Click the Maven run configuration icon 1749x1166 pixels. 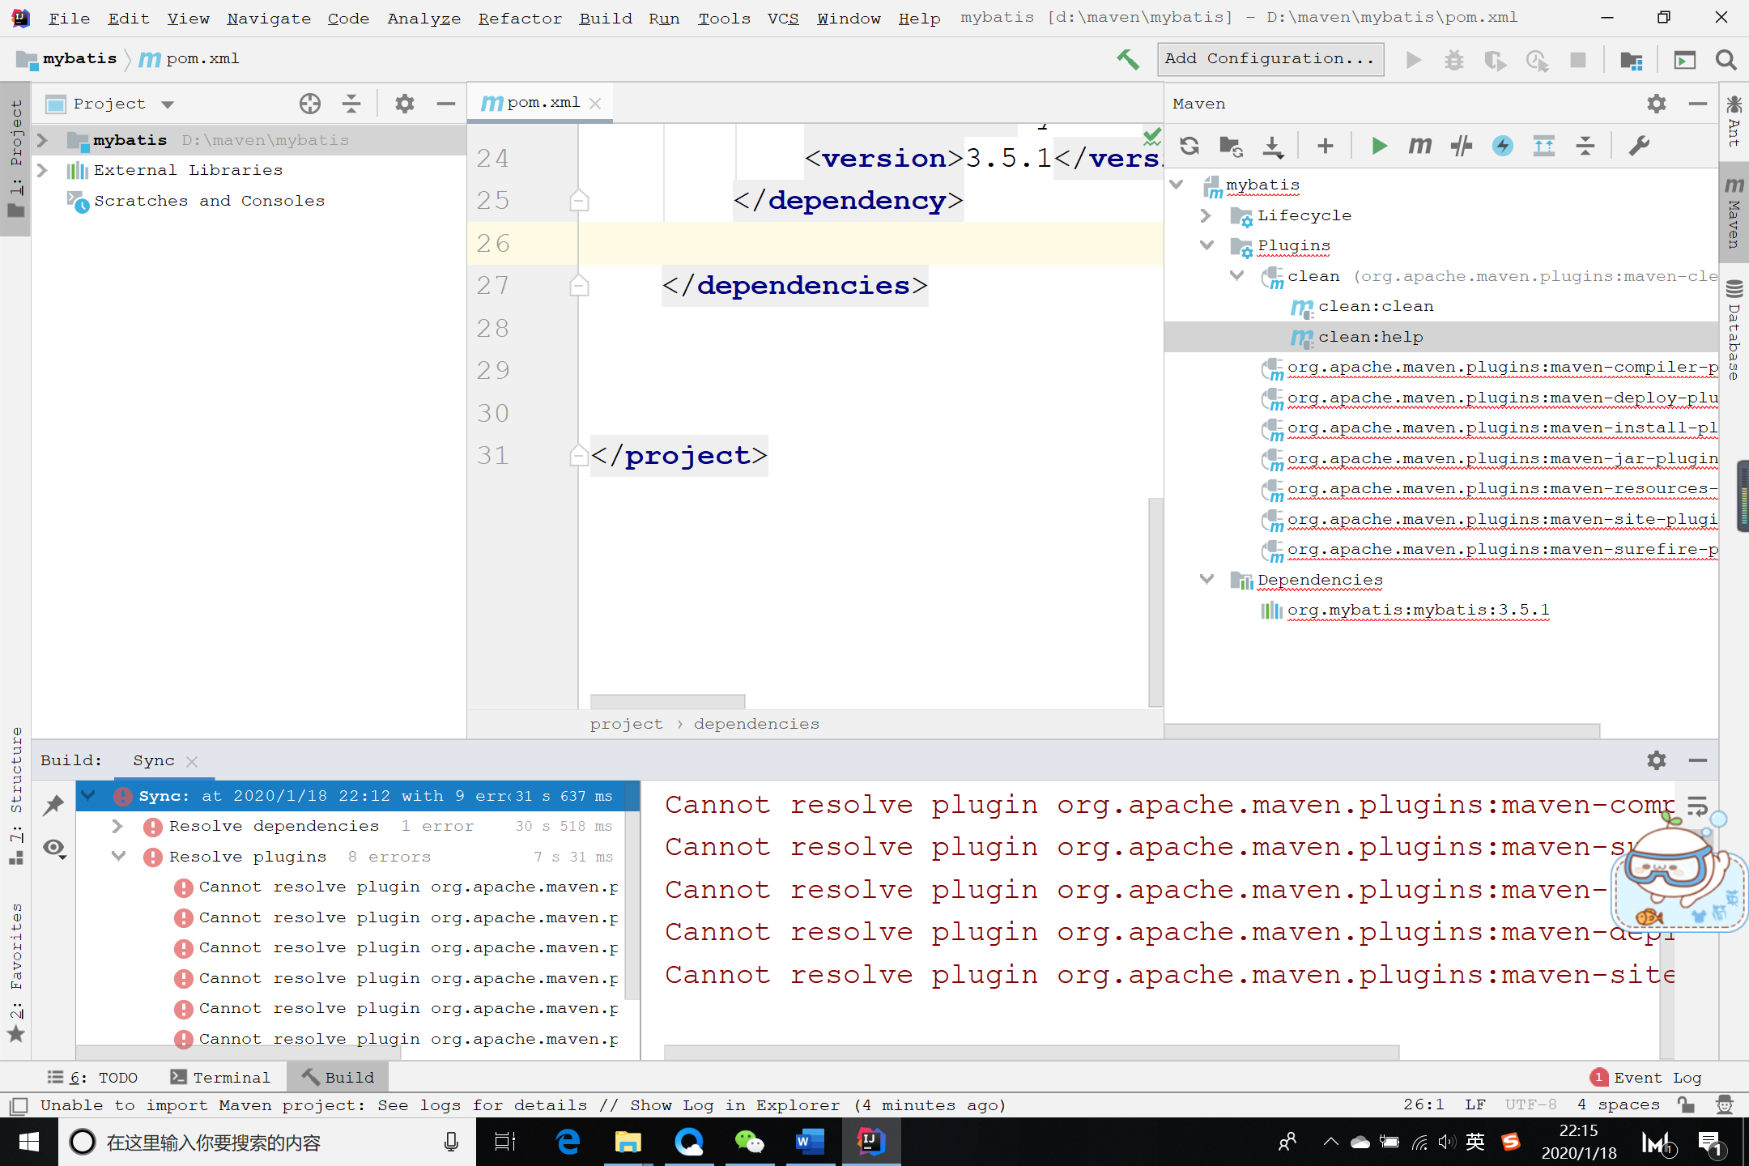click(1378, 146)
